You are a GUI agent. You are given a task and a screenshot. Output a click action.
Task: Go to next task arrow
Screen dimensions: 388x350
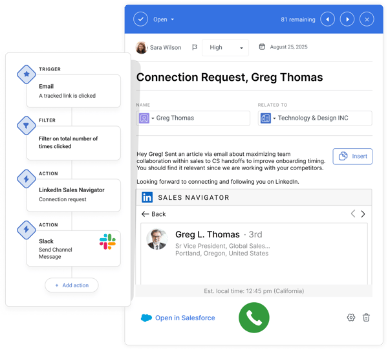348,19
